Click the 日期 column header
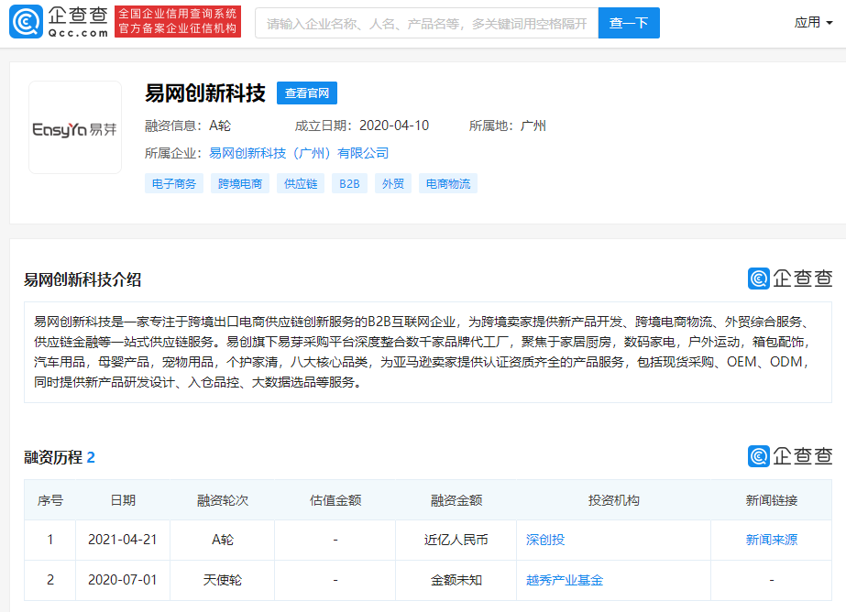This screenshot has height=612, width=846. pyautogui.click(x=123, y=500)
